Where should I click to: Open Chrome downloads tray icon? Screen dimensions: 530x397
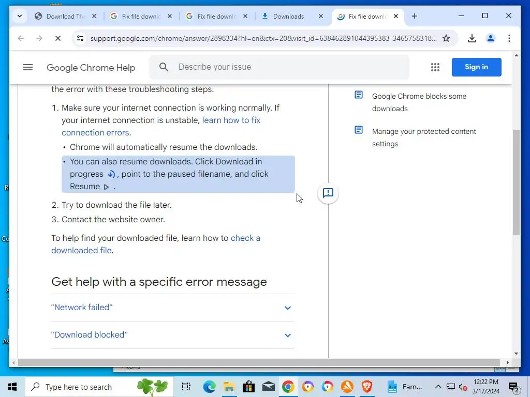tap(472, 38)
